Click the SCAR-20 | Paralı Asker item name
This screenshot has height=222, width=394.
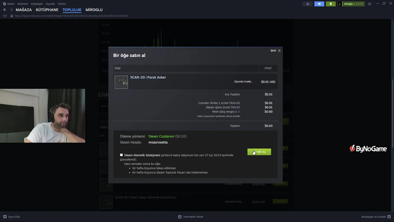click(x=148, y=77)
